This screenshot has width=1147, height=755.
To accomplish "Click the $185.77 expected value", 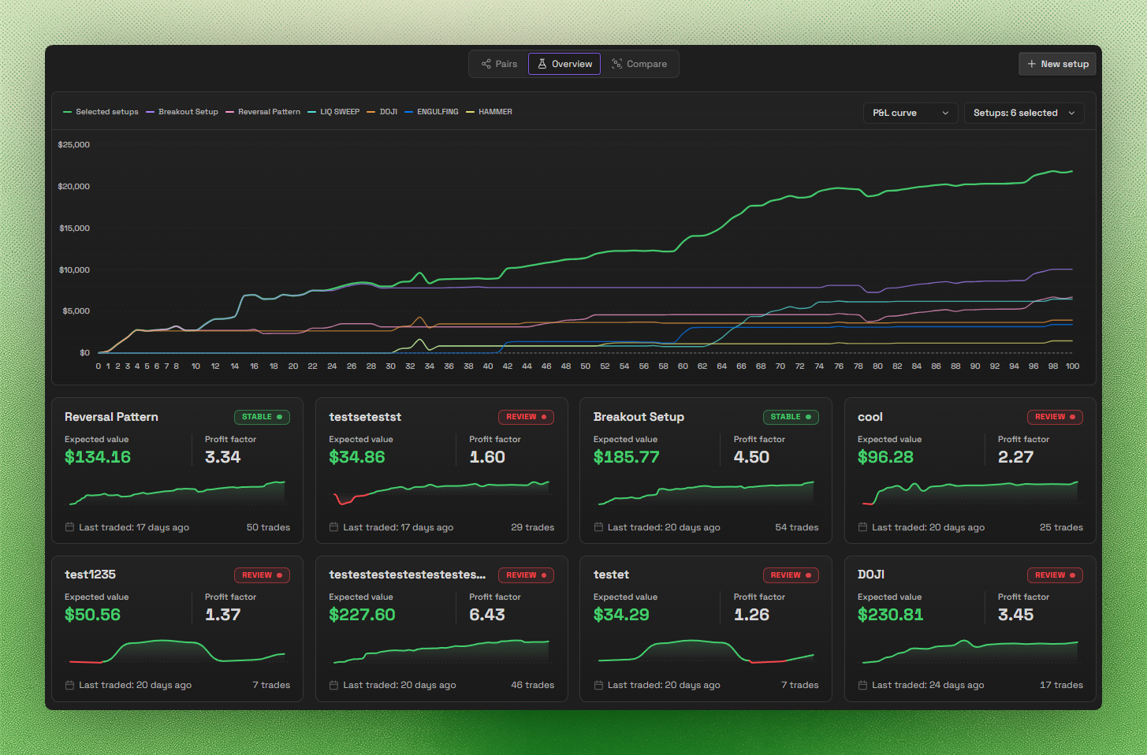I will [627, 457].
